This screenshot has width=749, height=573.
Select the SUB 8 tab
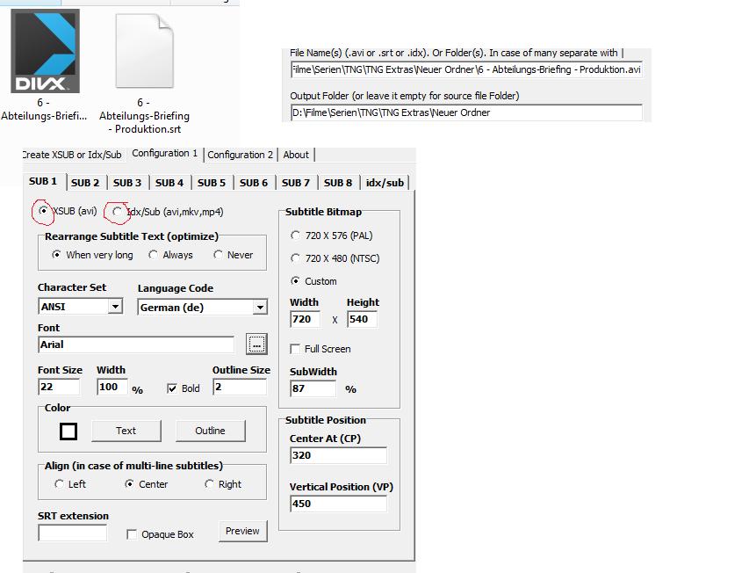point(338,183)
